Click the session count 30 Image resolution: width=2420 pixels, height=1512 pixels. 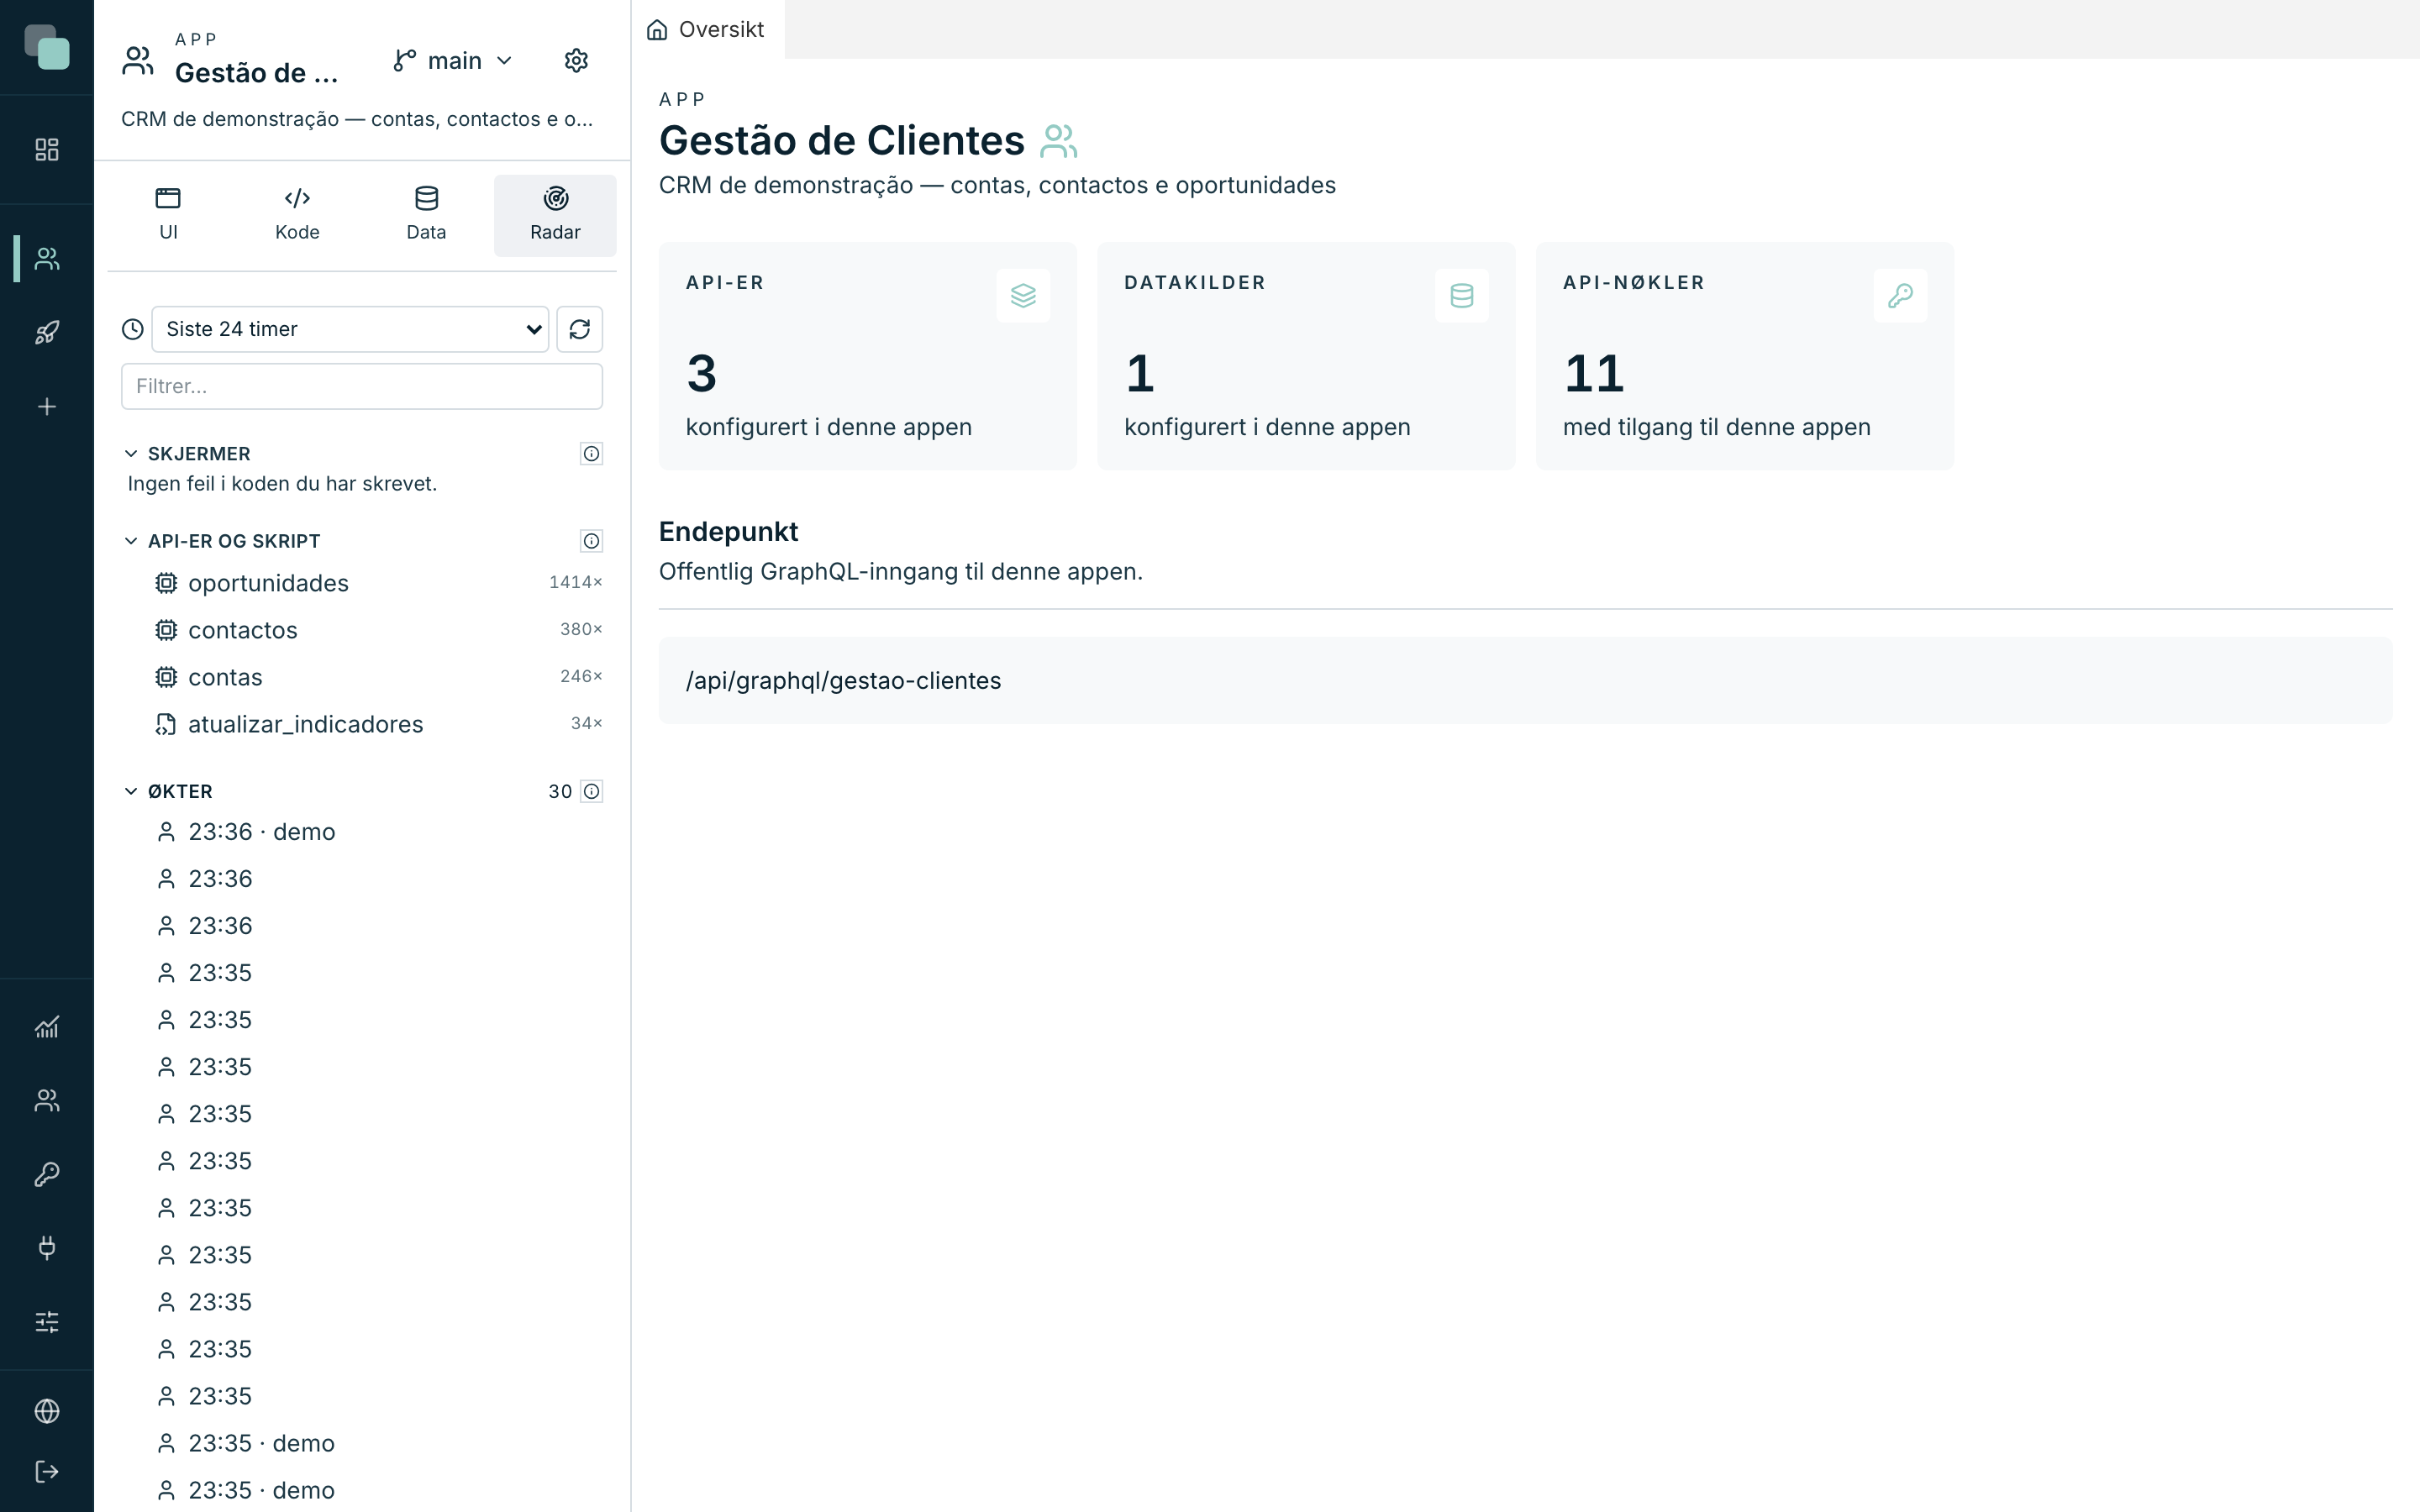[x=560, y=792]
